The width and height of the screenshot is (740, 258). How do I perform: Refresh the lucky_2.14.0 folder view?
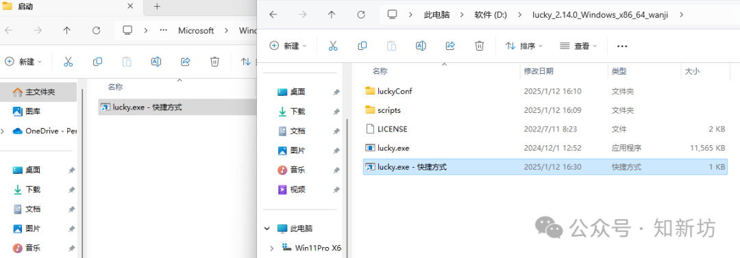click(361, 14)
